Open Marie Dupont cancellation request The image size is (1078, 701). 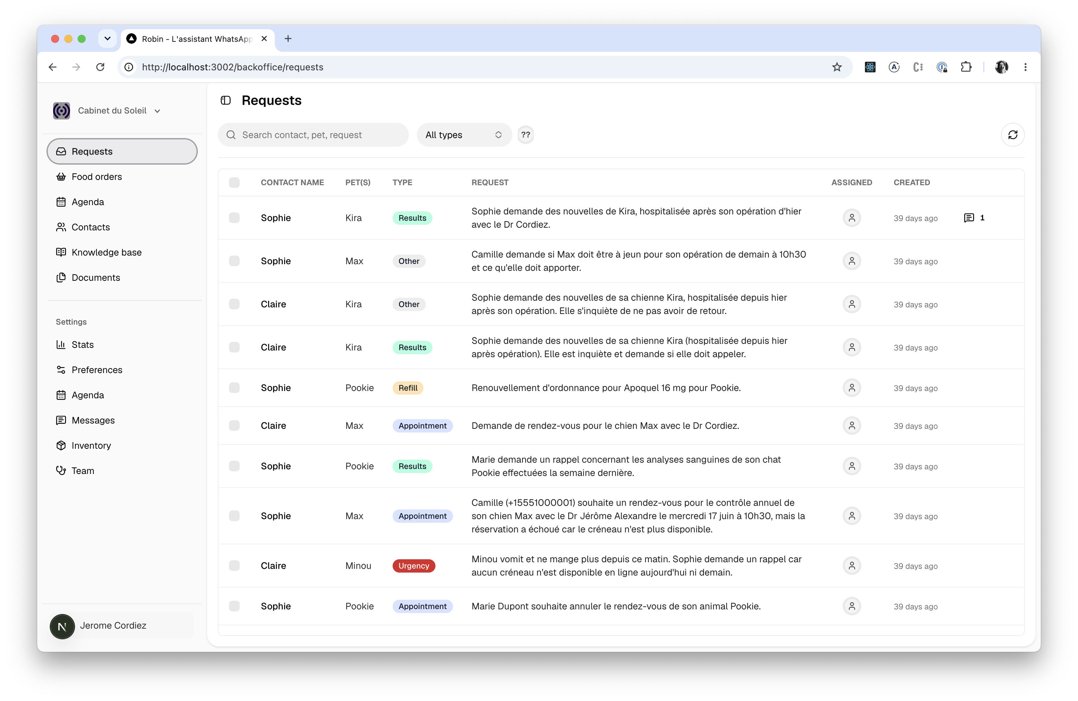pyautogui.click(x=616, y=606)
